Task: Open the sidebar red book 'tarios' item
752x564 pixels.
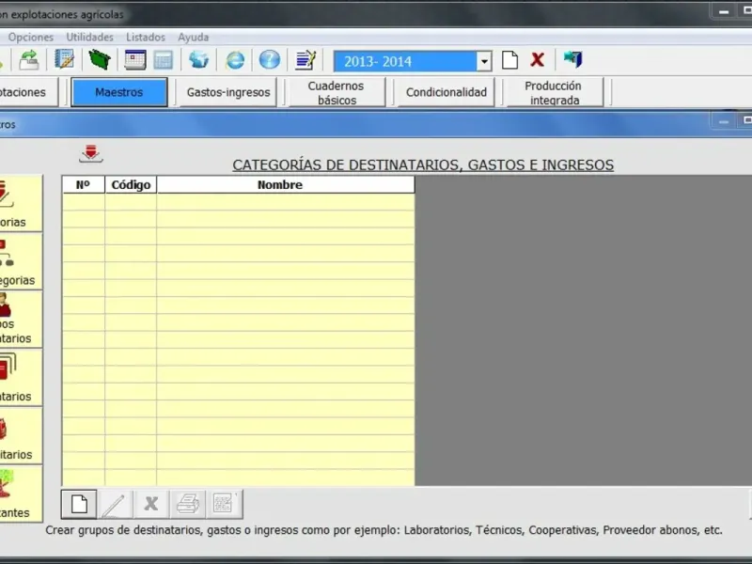Action: point(19,378)
